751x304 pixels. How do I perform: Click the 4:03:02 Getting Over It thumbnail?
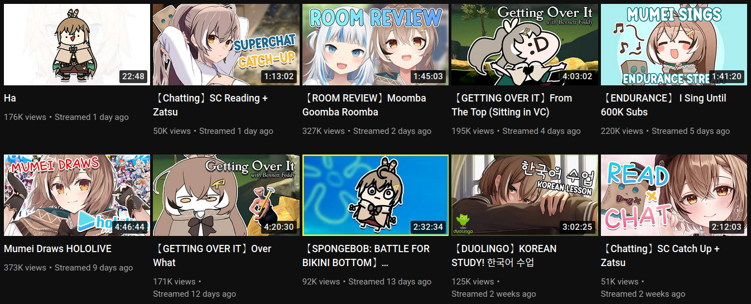pos(524,45)
